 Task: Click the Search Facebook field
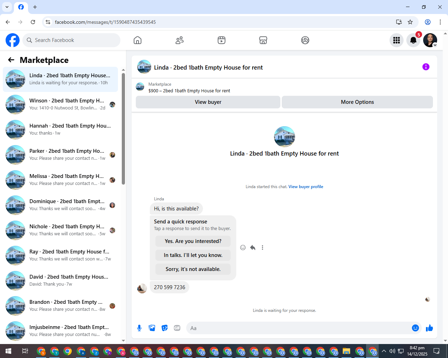pos(71,40)
